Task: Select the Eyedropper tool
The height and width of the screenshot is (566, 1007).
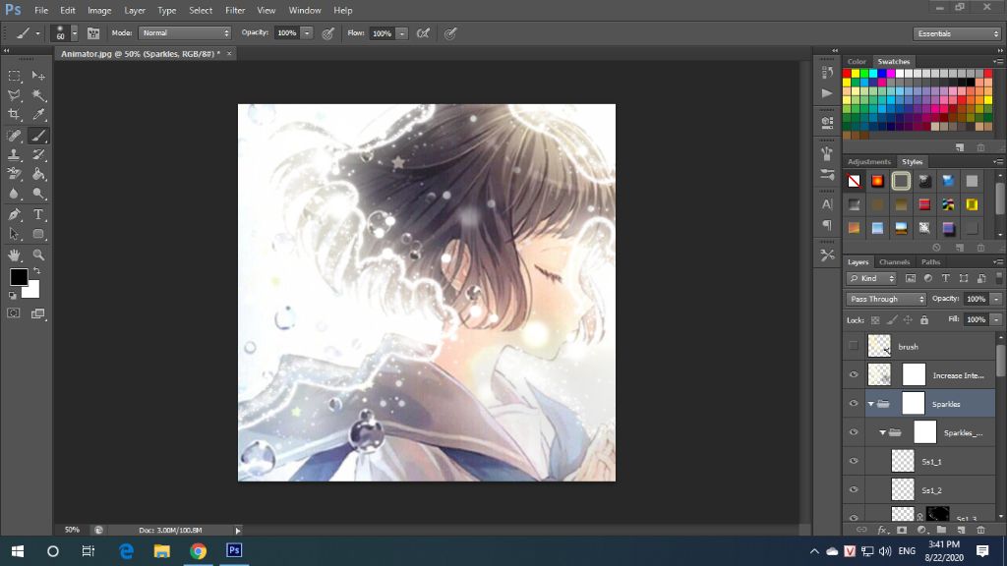Action: pyautogui.click(x=38, y=114)
